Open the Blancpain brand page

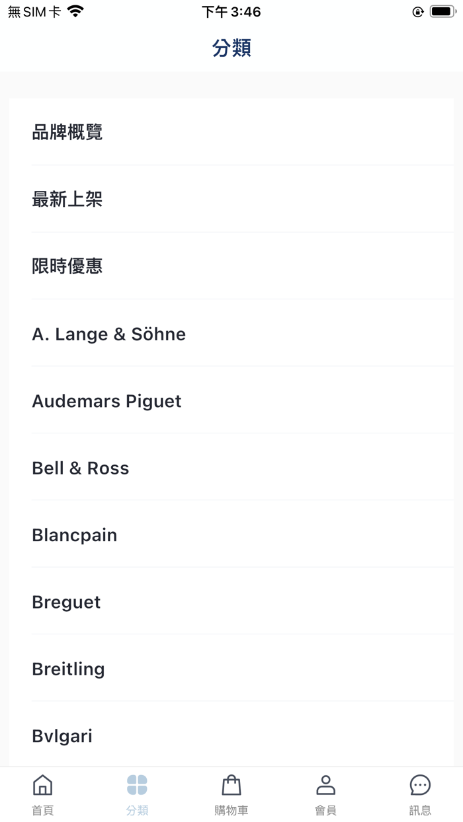pyautogui.click(x=232, y=535)
